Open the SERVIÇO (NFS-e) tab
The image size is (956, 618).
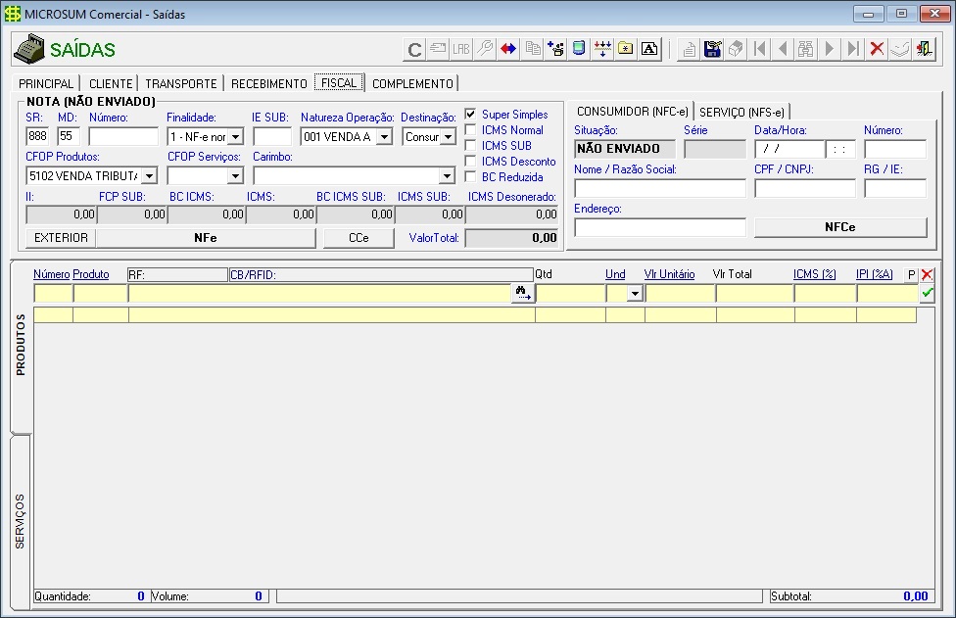741,112
